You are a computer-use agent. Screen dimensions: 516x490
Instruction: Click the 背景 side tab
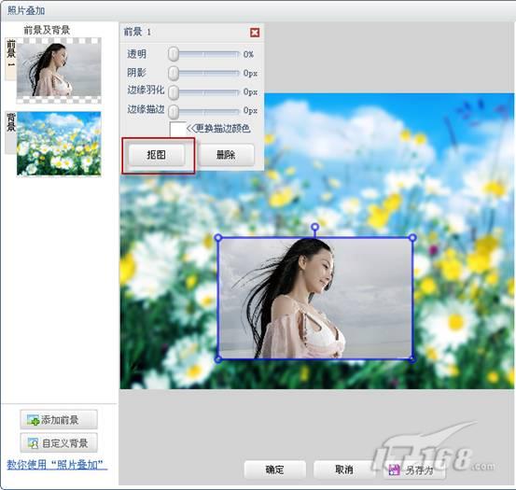point(11,133)
